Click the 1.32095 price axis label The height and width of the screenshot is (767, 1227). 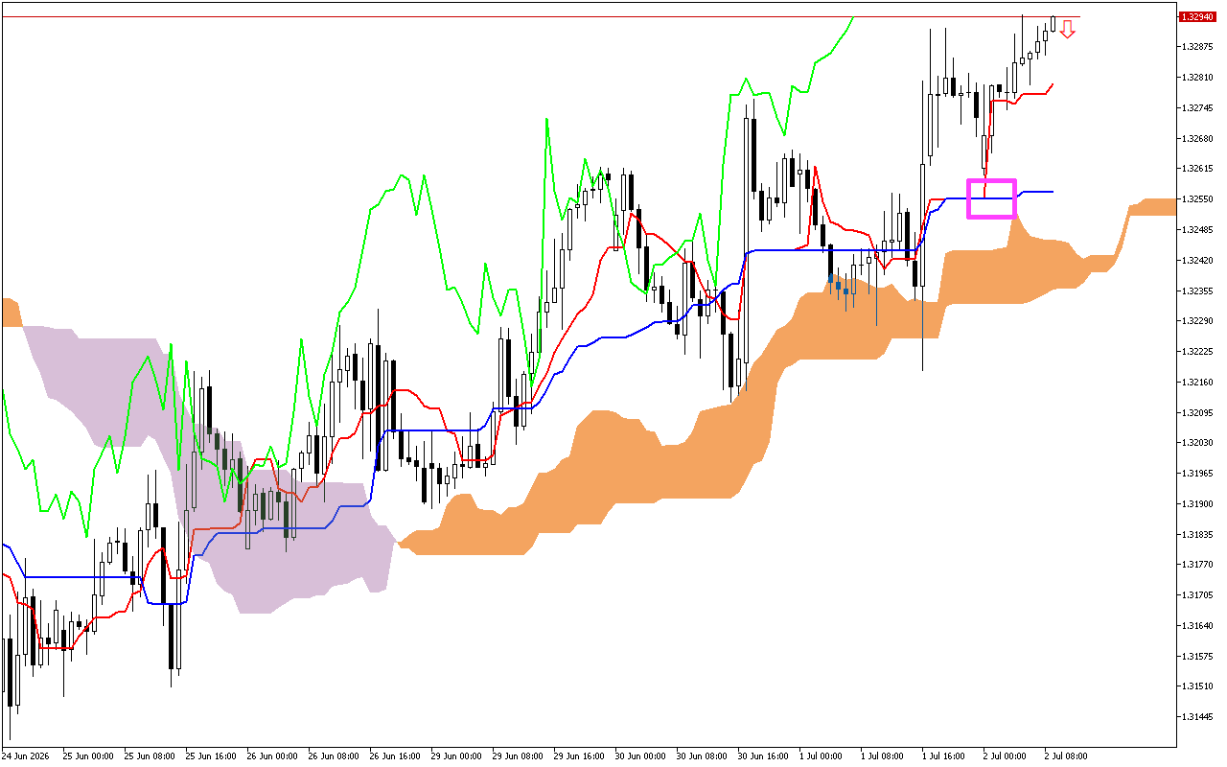tap(1196, 413)
